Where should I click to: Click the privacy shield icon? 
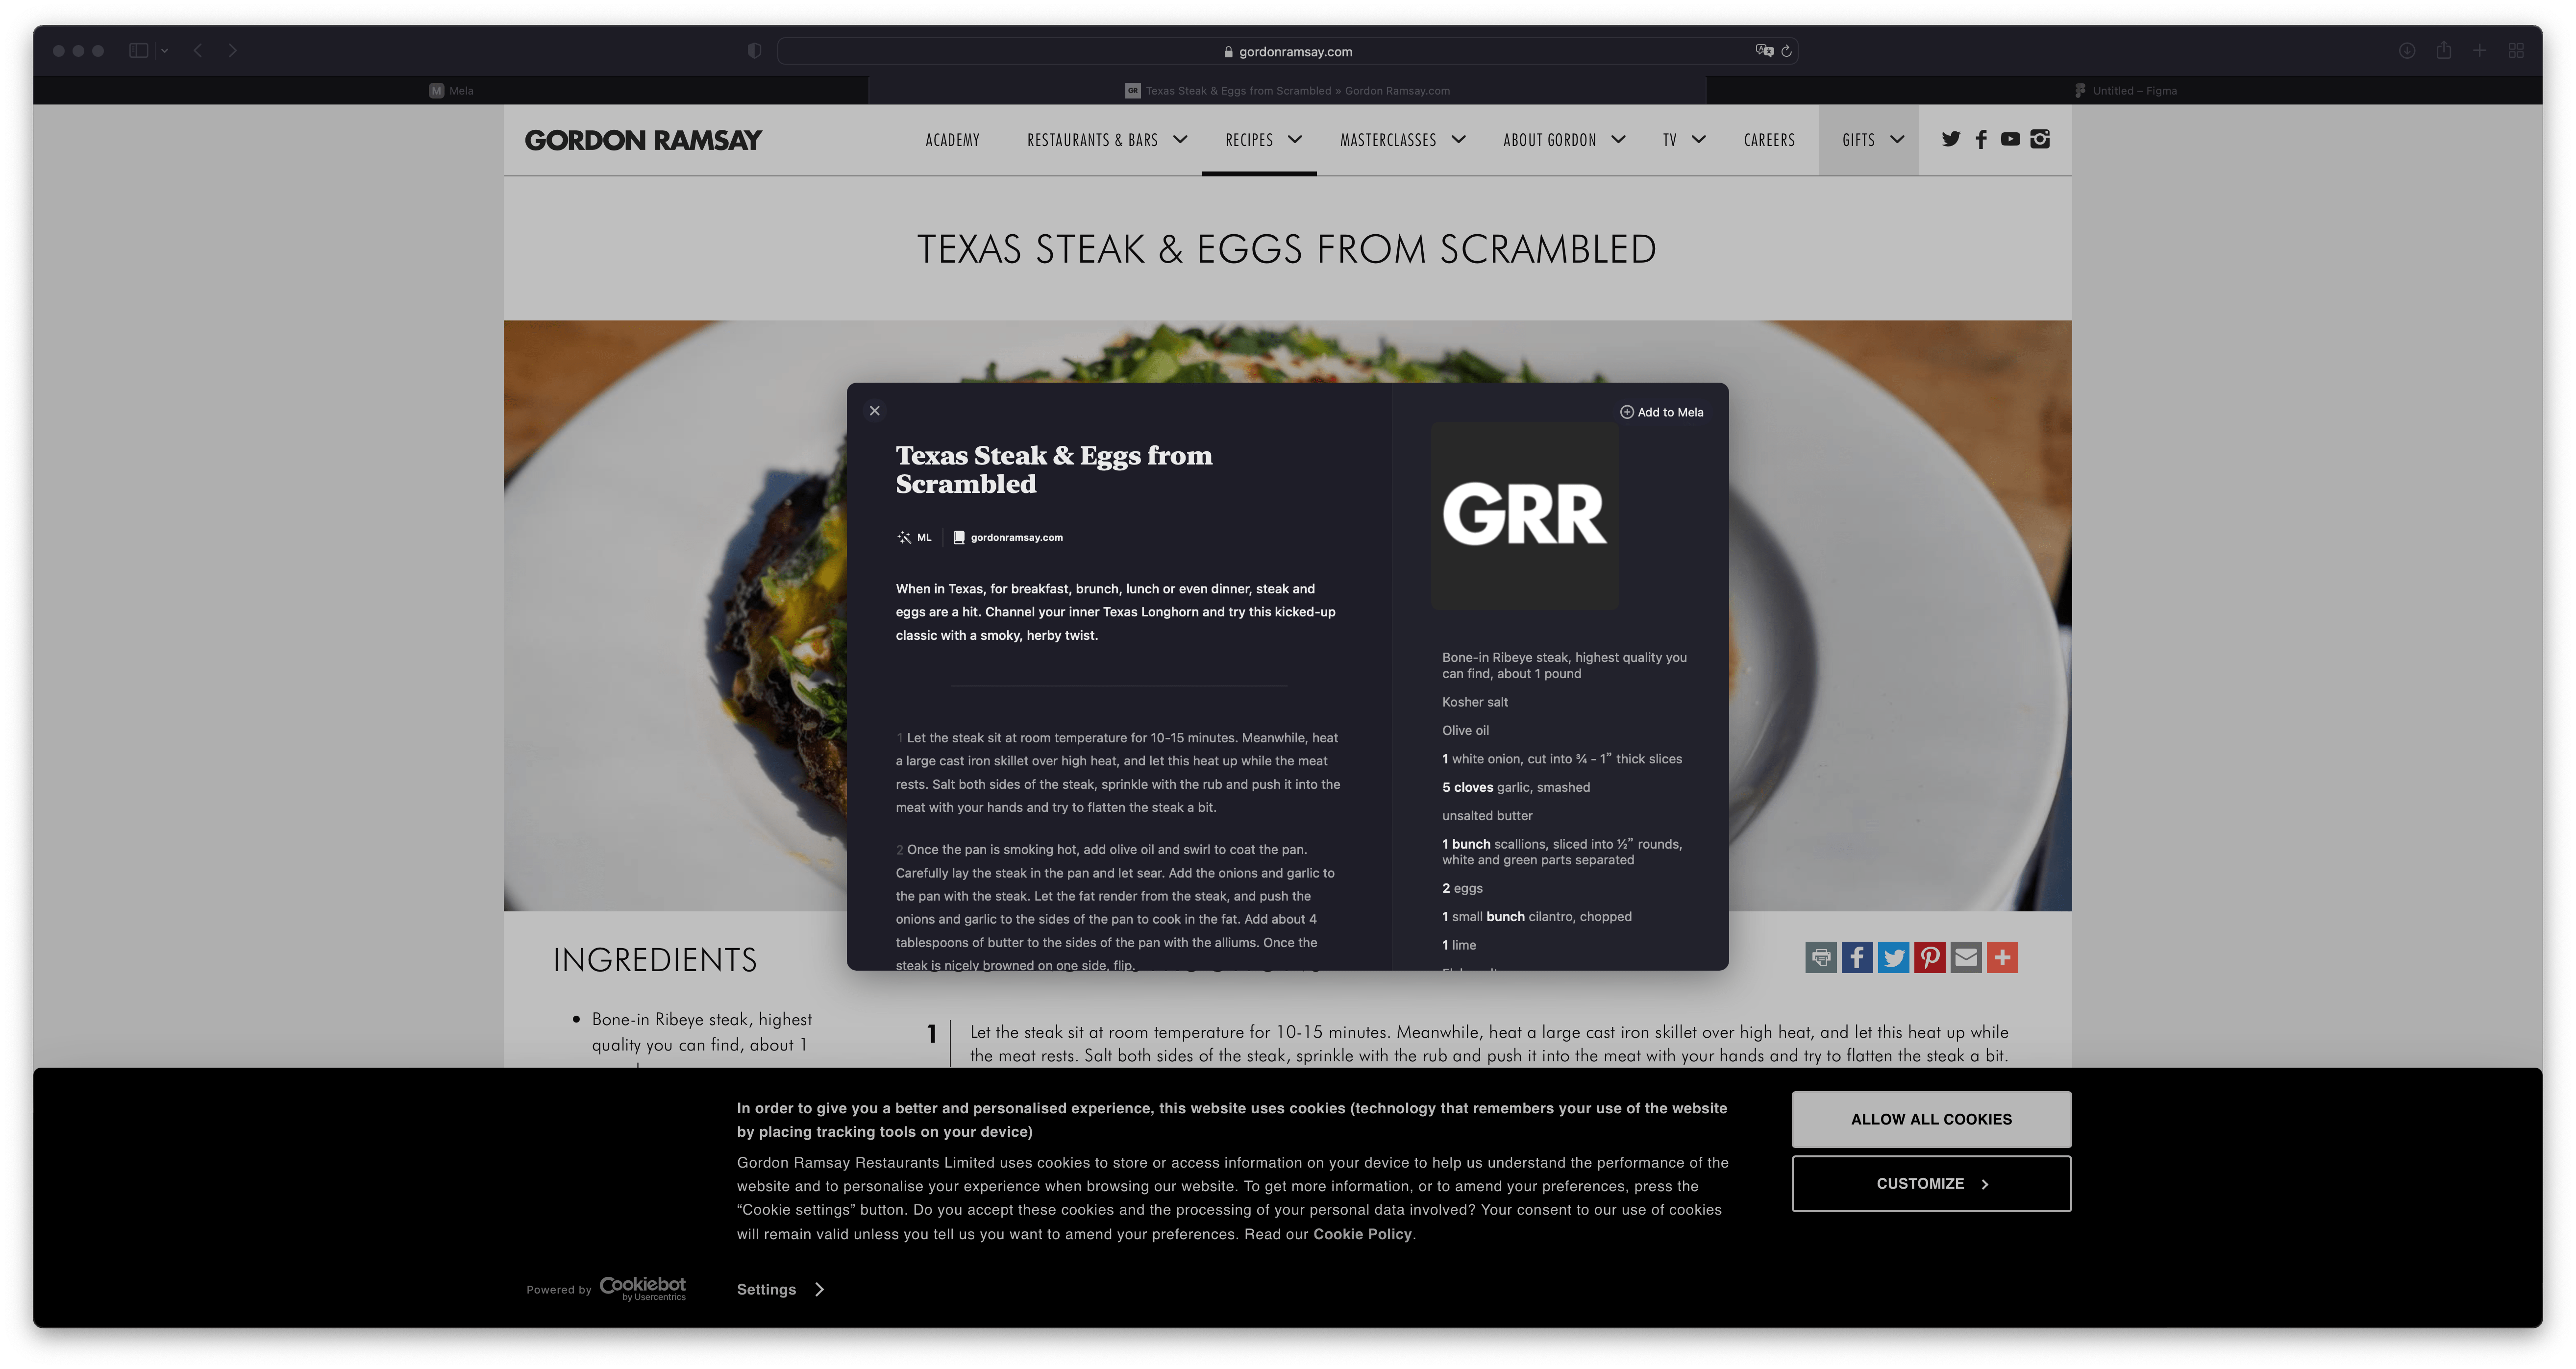[754, 51]
